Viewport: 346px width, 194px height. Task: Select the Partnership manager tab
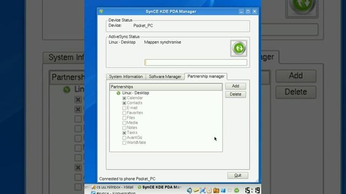tap(206, 77)
